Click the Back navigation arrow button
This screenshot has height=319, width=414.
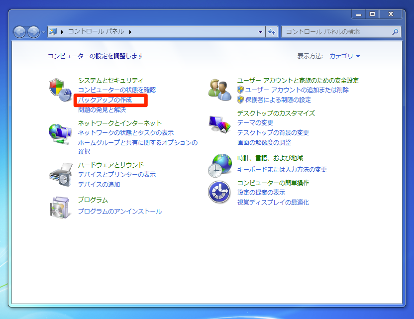pyautogui.click(x=19, y=32)
